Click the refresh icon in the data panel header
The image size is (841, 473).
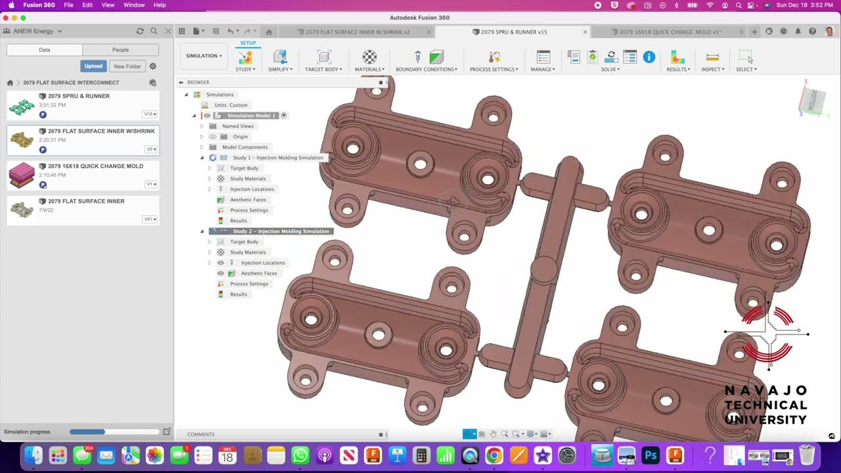[140, 31]
